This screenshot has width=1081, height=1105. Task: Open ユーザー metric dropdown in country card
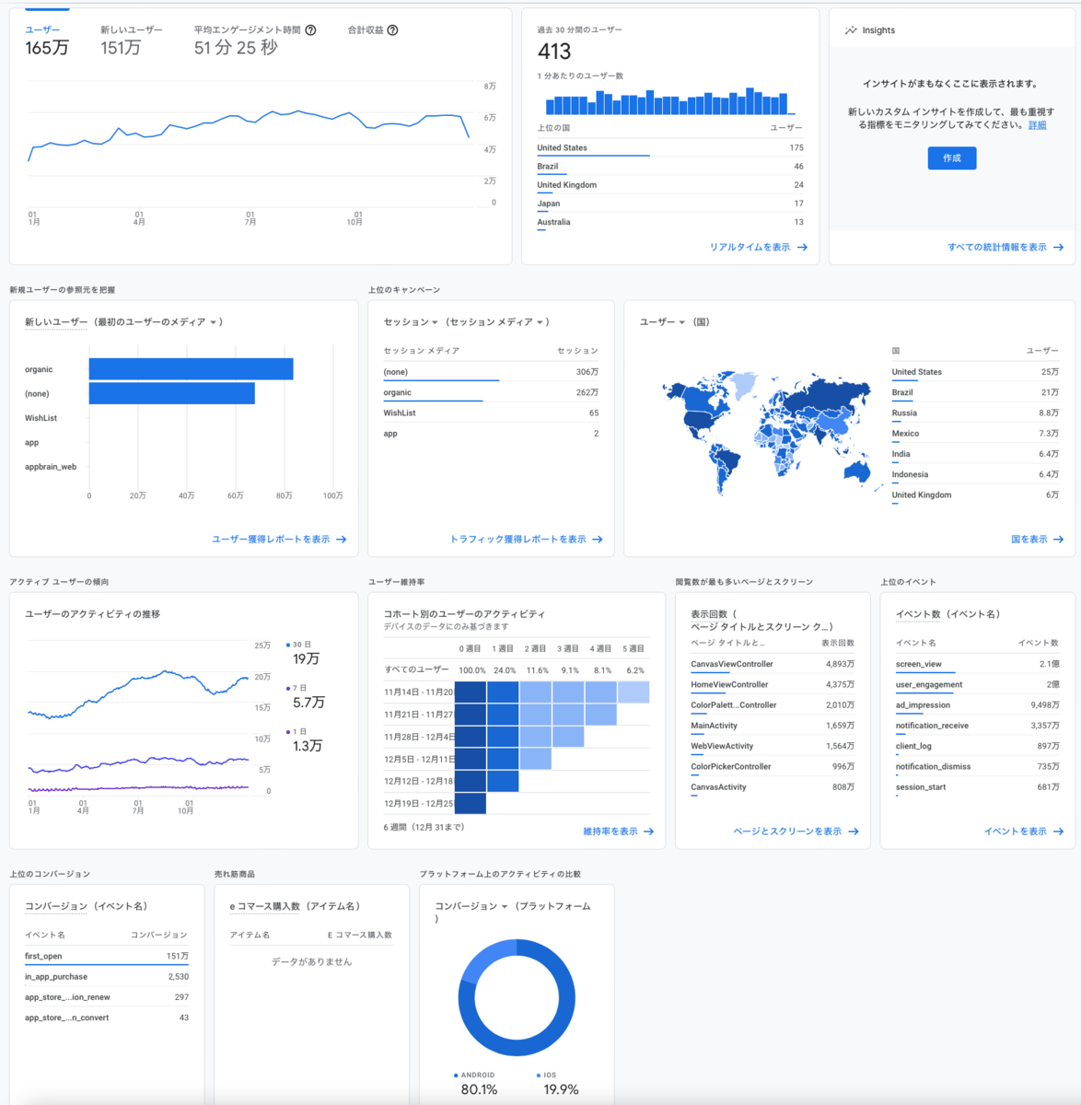(662, 322)
